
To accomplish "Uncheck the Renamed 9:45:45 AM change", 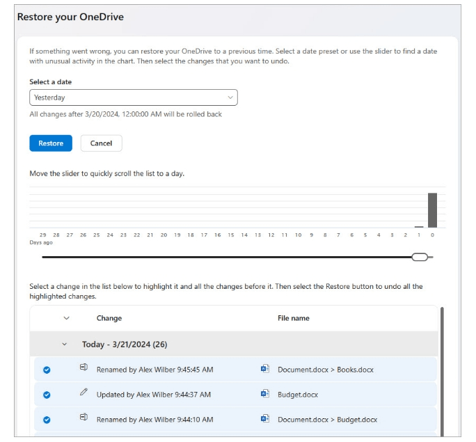I will click(47, 370).
